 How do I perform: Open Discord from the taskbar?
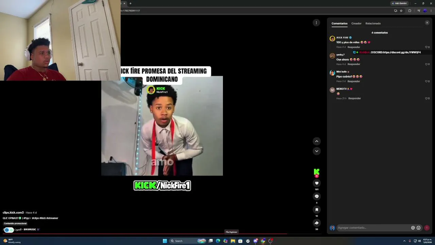pos(255,241)
